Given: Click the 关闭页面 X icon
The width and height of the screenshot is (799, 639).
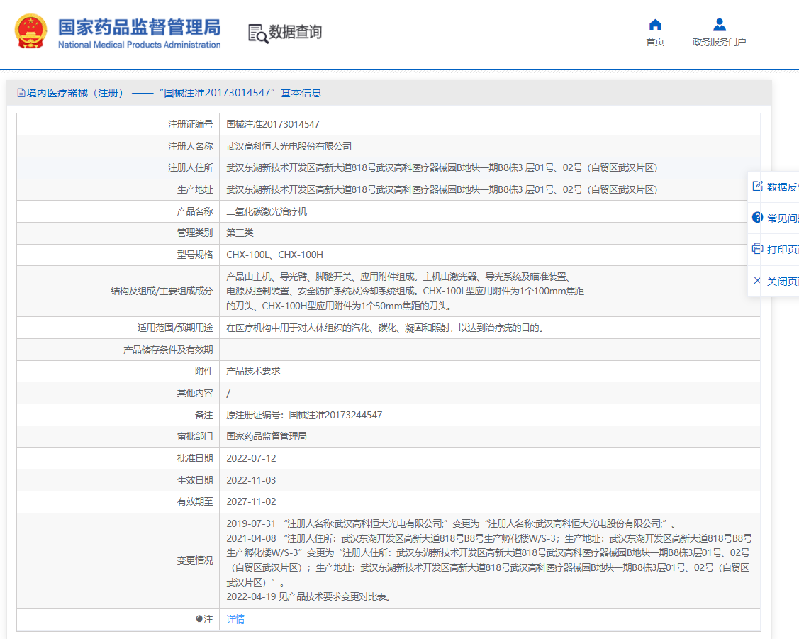Looking at the screenshot, I should coord(757,280).
